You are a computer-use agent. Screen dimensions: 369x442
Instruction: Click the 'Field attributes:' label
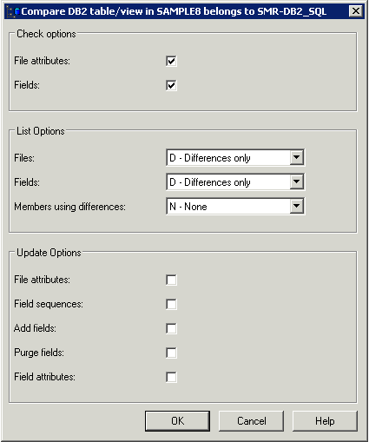44,377
